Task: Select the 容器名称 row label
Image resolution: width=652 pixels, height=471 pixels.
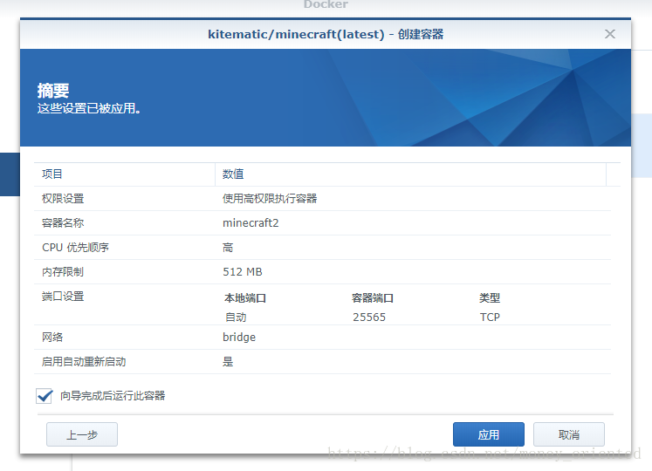Action: (63, 223)
